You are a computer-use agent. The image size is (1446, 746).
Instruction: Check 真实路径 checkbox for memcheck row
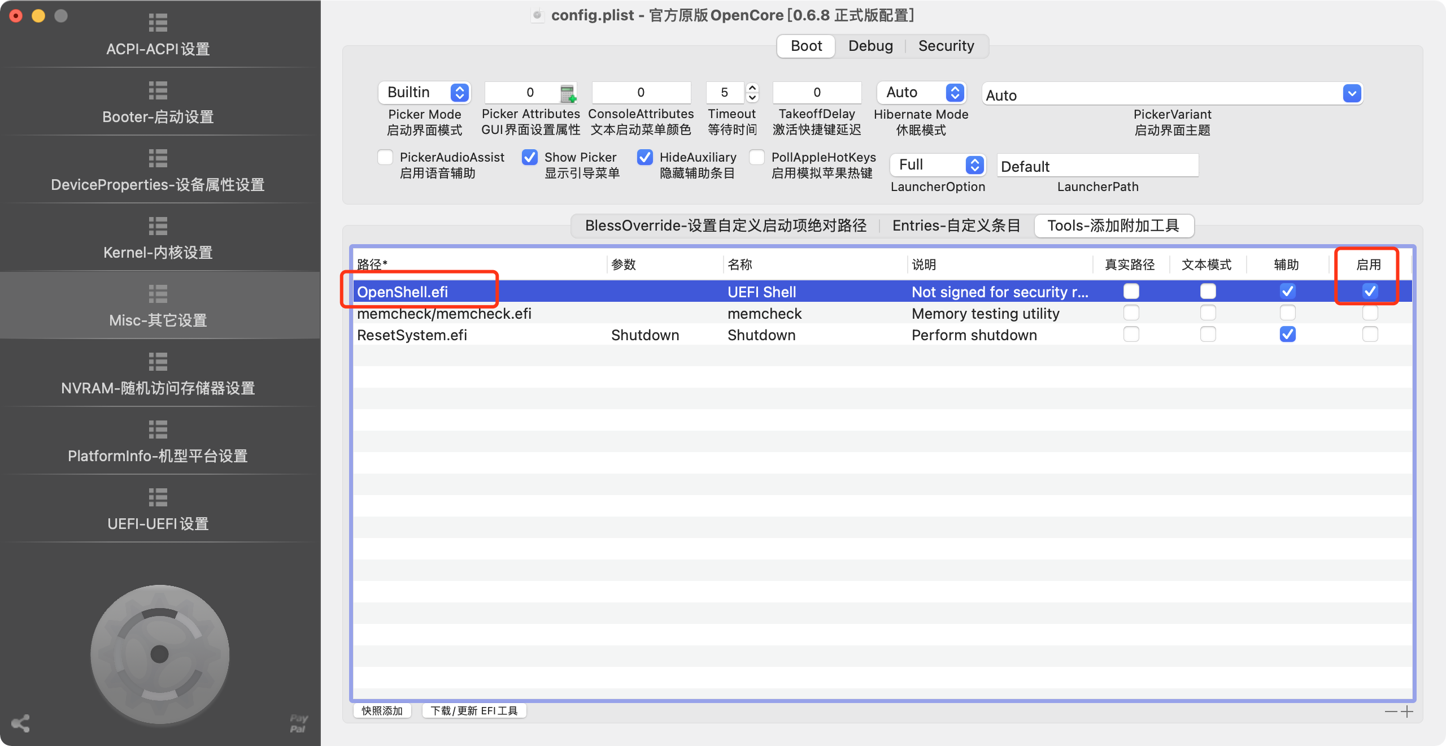click(x=1131, y=313)
